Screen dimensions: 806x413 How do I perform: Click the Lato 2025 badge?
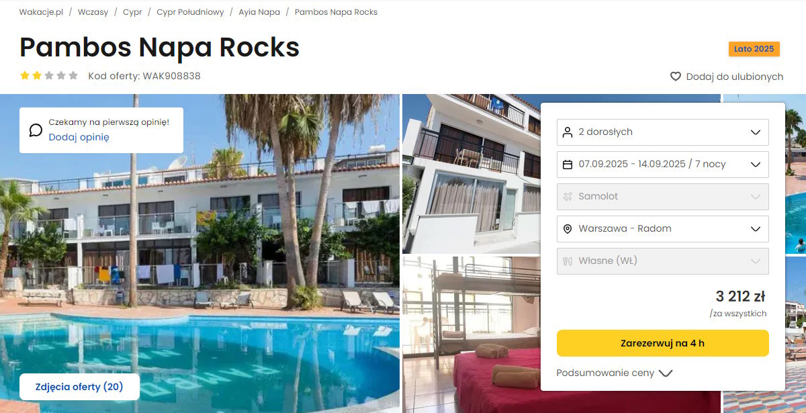click(x=754, y=49)
